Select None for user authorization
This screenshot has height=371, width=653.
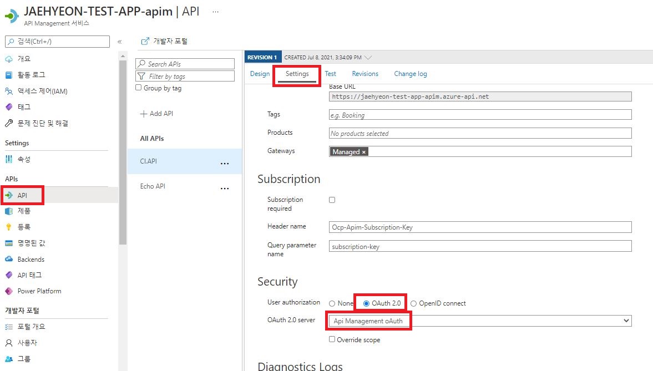click(332, 303)
